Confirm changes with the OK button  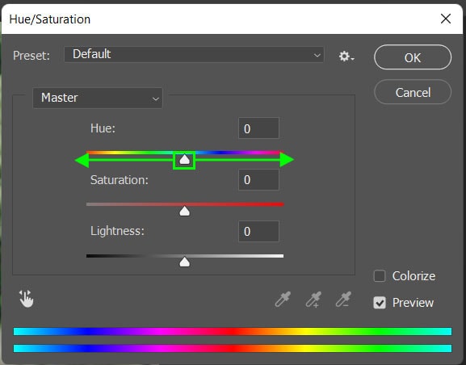(x=413, y=57)
